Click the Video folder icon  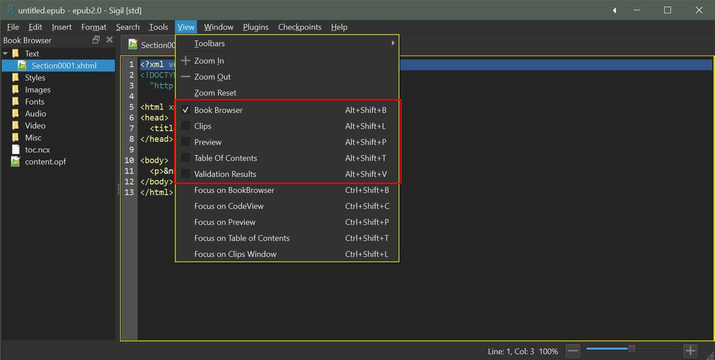tap(16, 125)
